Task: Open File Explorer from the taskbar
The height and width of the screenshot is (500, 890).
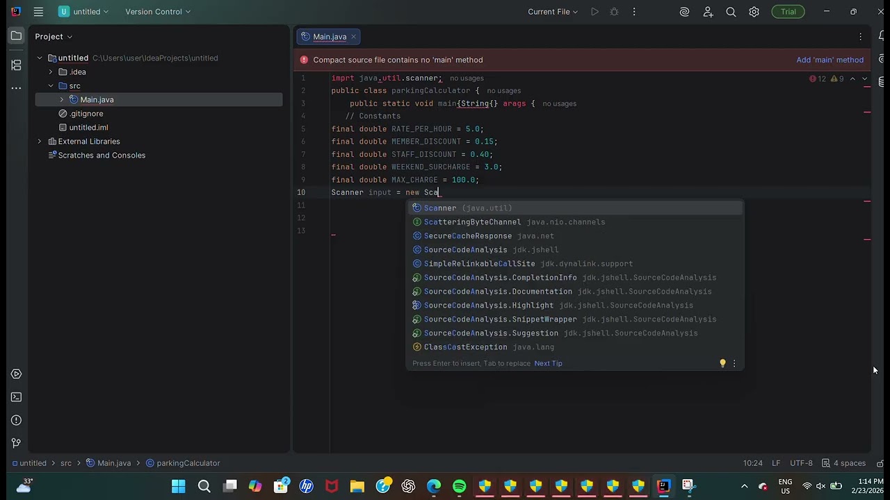Action: (357, 486)
